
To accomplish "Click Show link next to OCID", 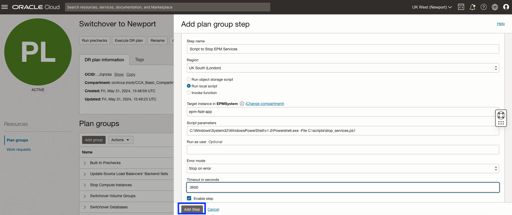I will (119, 74).
